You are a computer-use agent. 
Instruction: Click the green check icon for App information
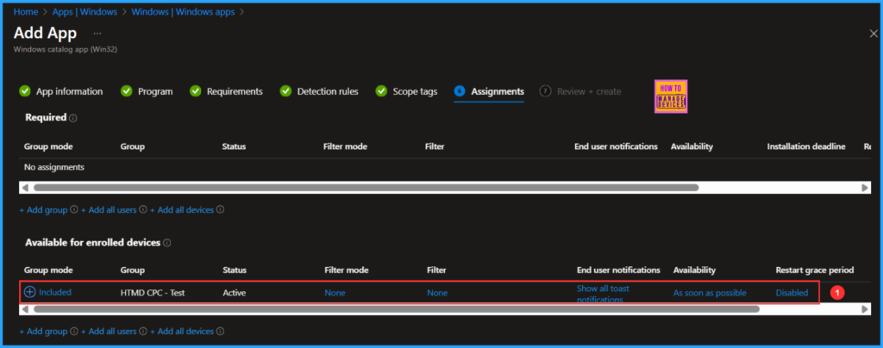point(25,91)
